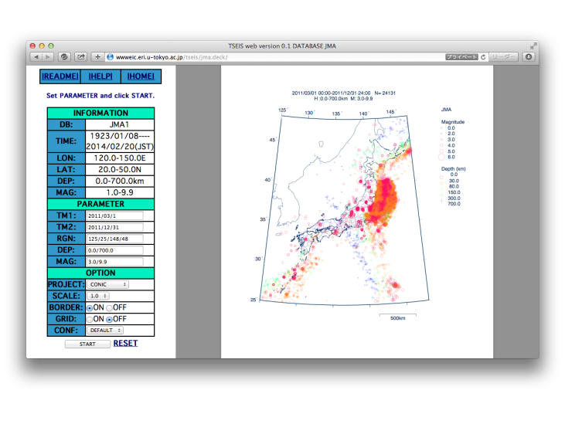Click the RGN region input field

point(114,239)
